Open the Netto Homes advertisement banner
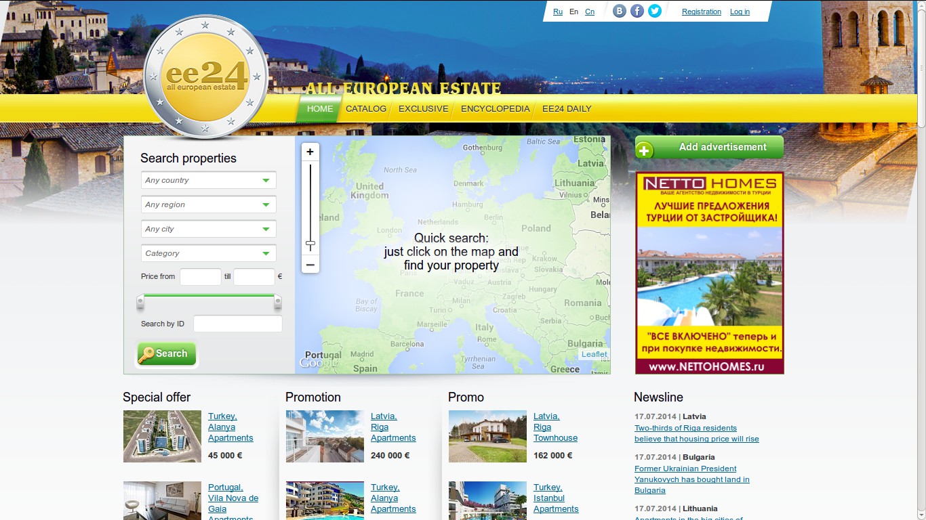Image resolution: width=926 pixels, height=520 pixels. tap(710, 273)
